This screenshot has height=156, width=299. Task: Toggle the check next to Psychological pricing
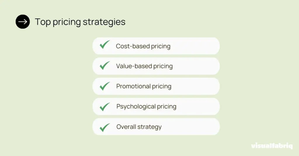[x=105, y=107]
